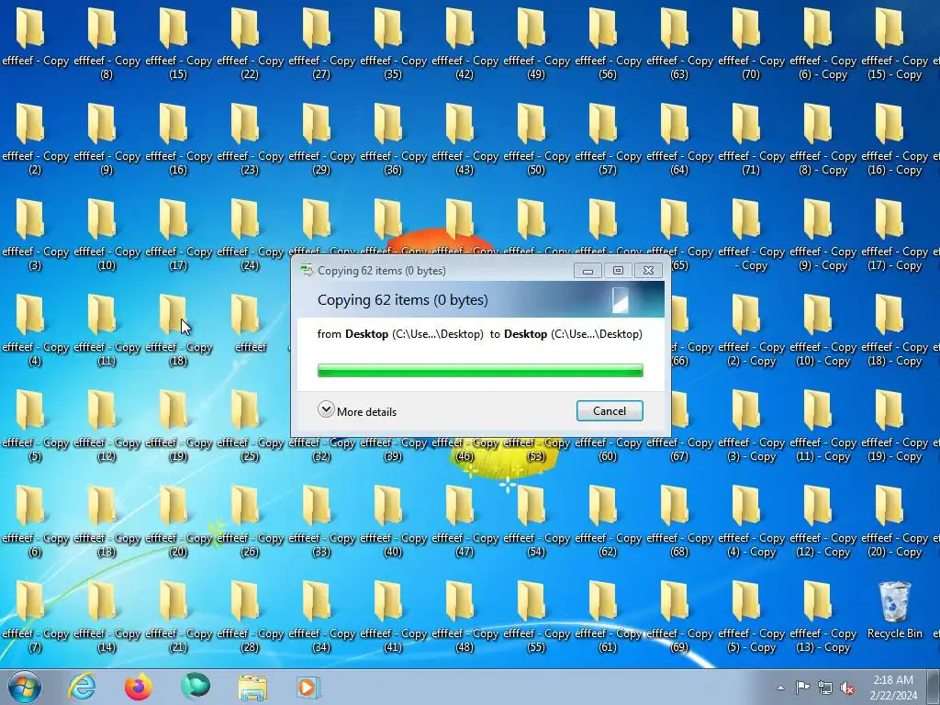
Task: Open the Windows Start menu
Action: pos(25,687)
